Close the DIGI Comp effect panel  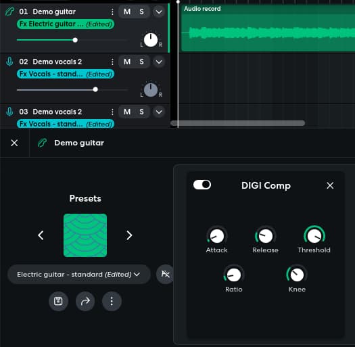tap(330, 185)
